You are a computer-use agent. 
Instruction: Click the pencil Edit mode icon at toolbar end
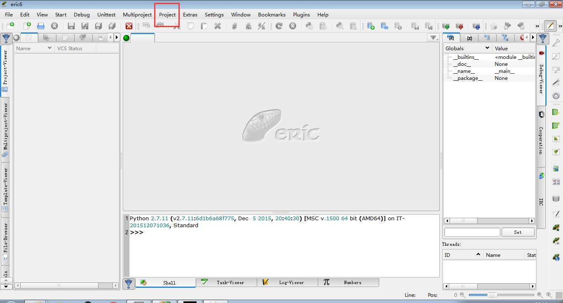[x=550, y=26]
